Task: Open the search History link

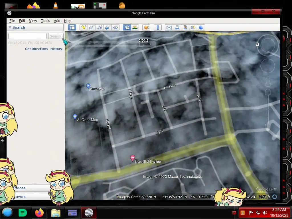Action: click(x=56, y=49)
